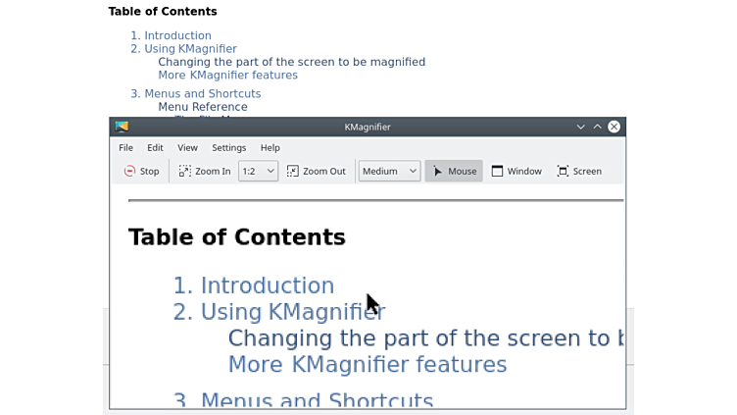This screenshot has width=737, height=415.
Task: Switch to Window magnification mode
Action: pyautogui.click(x=516, y=171)
